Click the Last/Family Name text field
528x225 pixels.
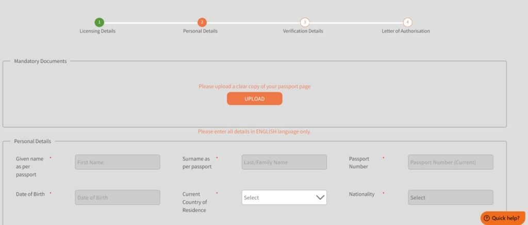pyautogui.click(x=284, y=162)
